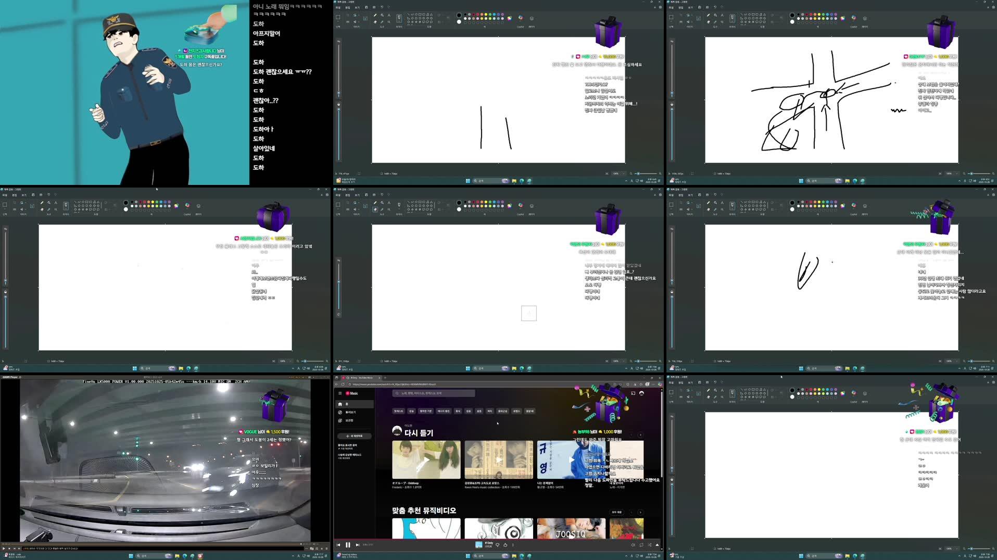The width and height of the screenshot is (997, 560).
Task: Switch to the If Only browser tab
Action: (361, 378)
